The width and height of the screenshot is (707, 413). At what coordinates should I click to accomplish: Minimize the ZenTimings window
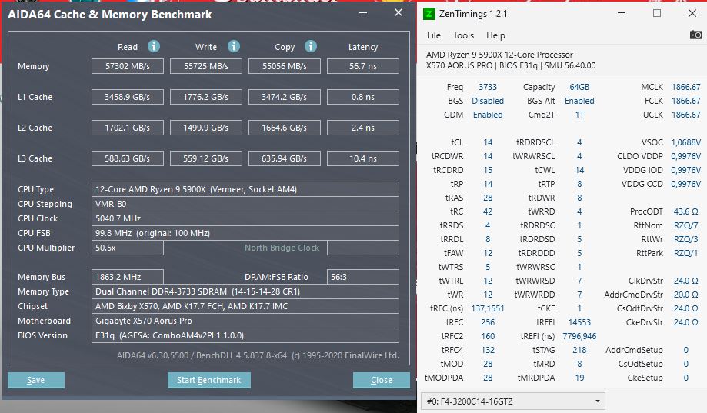[622, 13]
